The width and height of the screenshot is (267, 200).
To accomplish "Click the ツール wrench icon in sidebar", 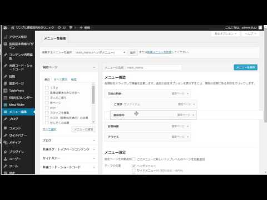I will (x=6, y=166).
